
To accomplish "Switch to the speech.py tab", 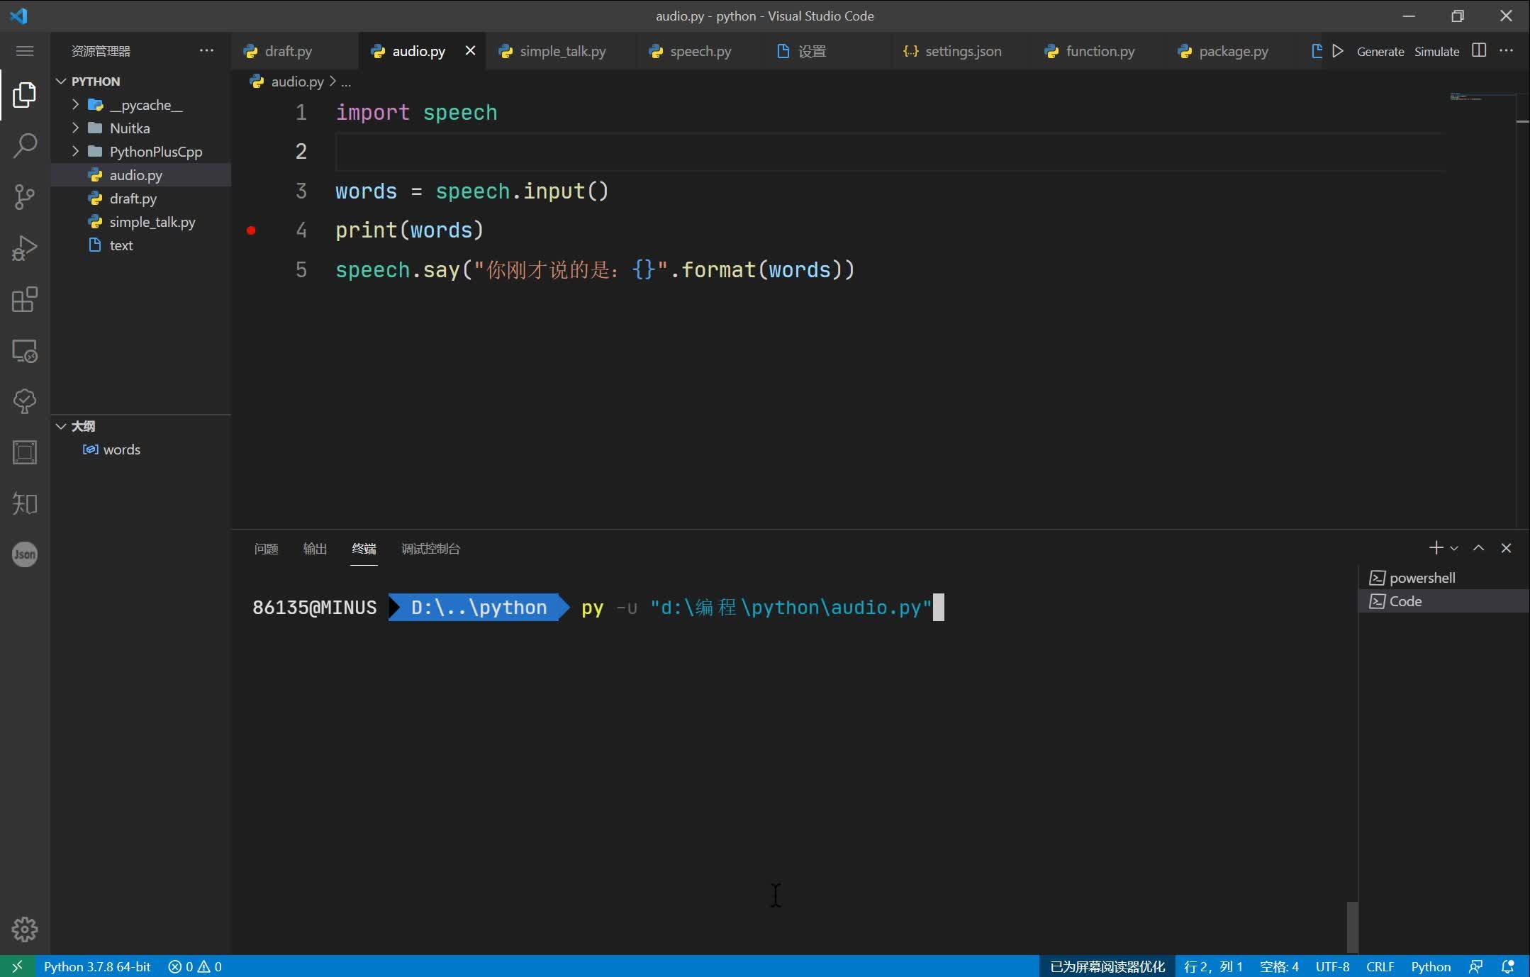I will pos(698,50).
